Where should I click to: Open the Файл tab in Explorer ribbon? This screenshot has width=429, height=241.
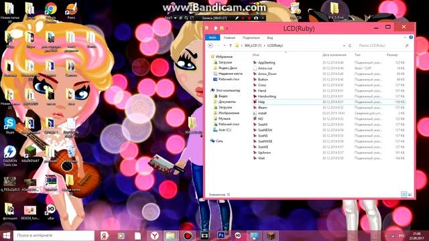[212, 37]
